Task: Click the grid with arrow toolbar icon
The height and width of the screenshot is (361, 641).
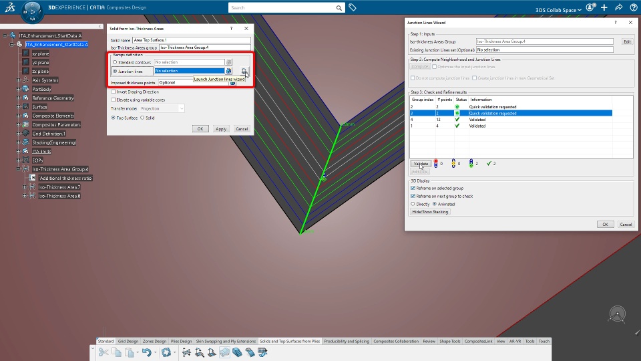Action: point(263,352)
